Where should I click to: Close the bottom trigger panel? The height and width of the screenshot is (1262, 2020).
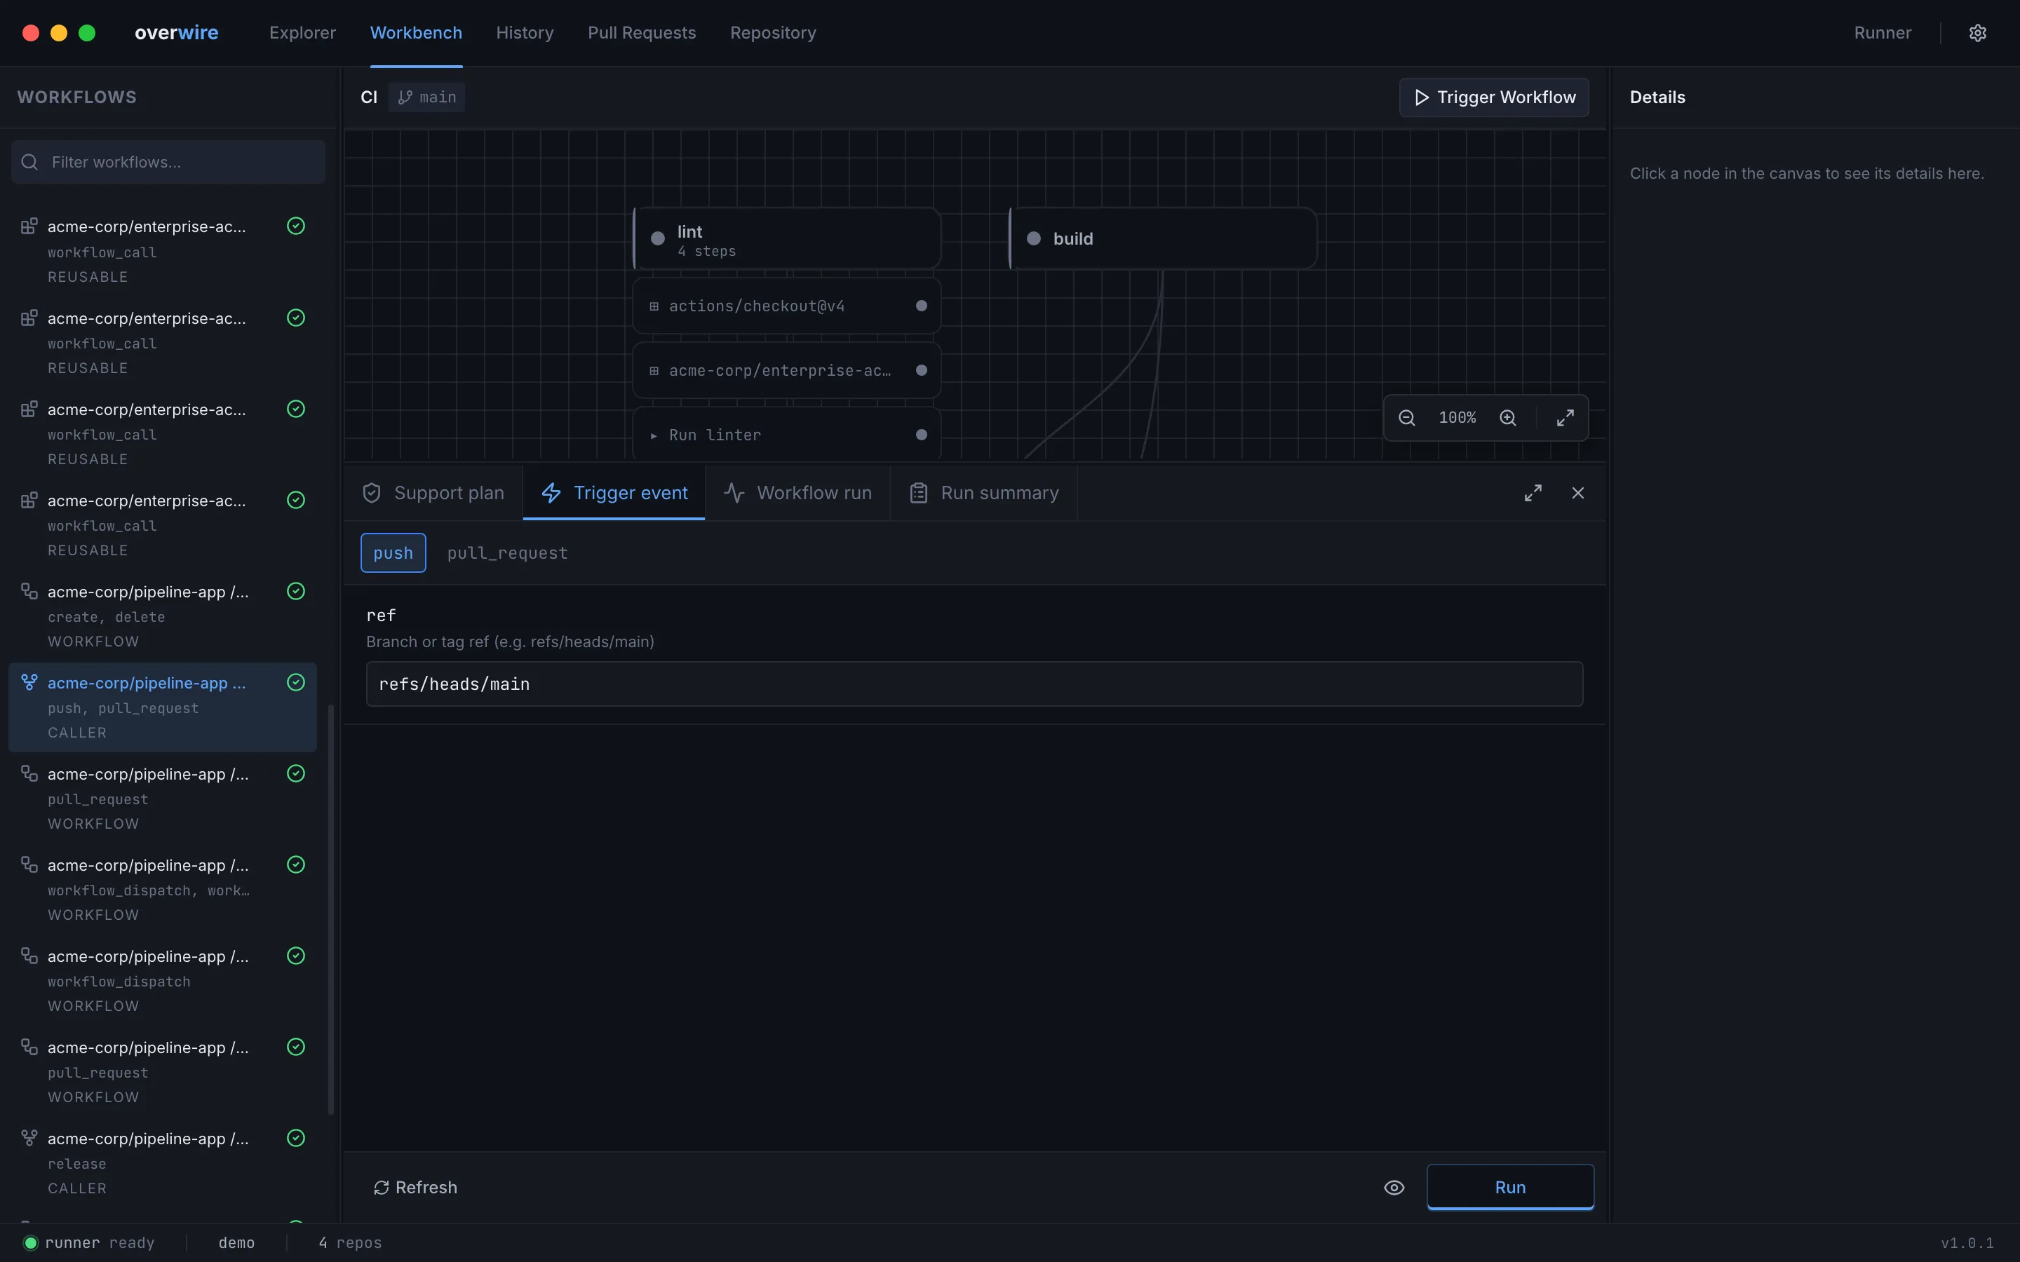tap(1577, 494)
